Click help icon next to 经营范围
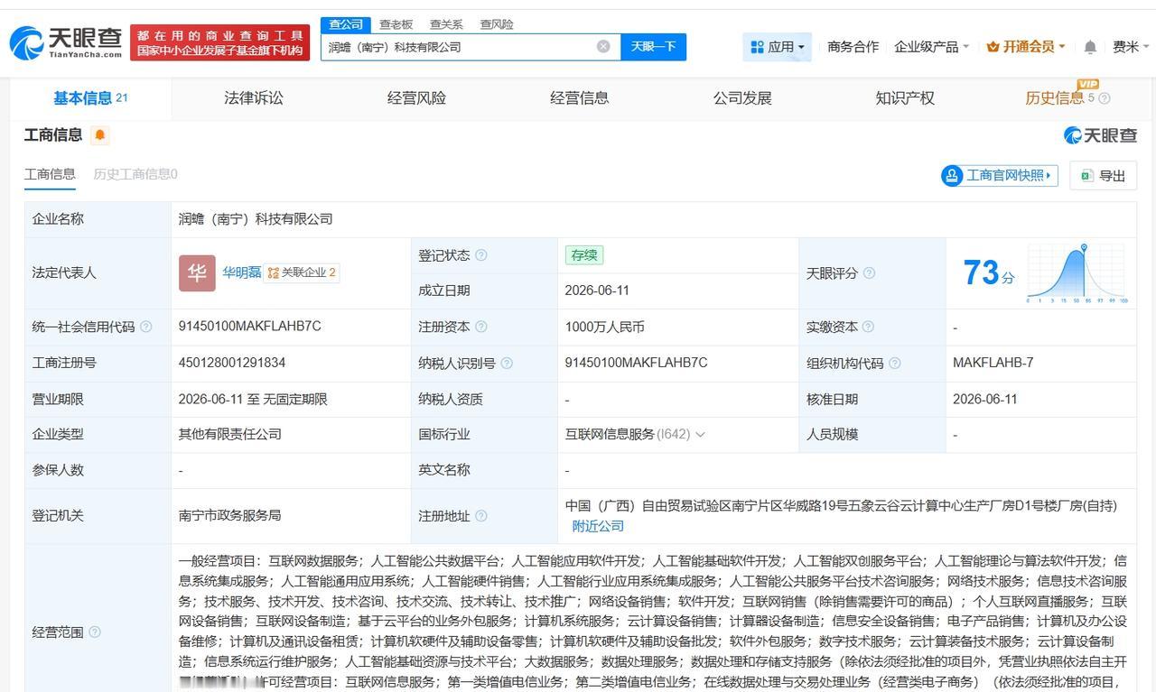This screenshot has height=692, width=1156. click(x=95, y=632)
